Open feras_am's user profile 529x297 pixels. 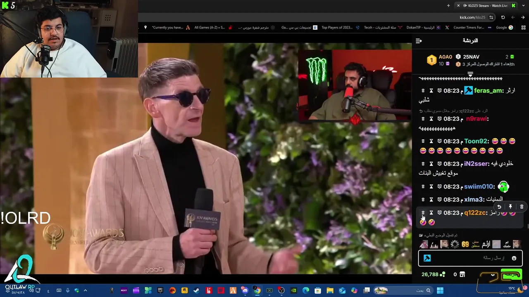point(488,90)
